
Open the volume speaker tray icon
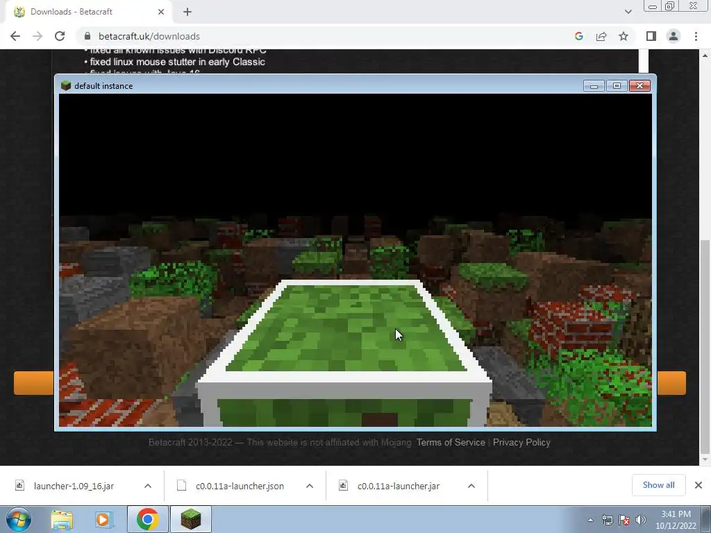(641, 520)
